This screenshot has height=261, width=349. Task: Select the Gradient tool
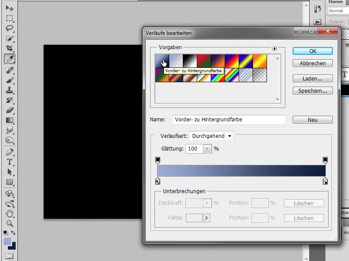9,120
